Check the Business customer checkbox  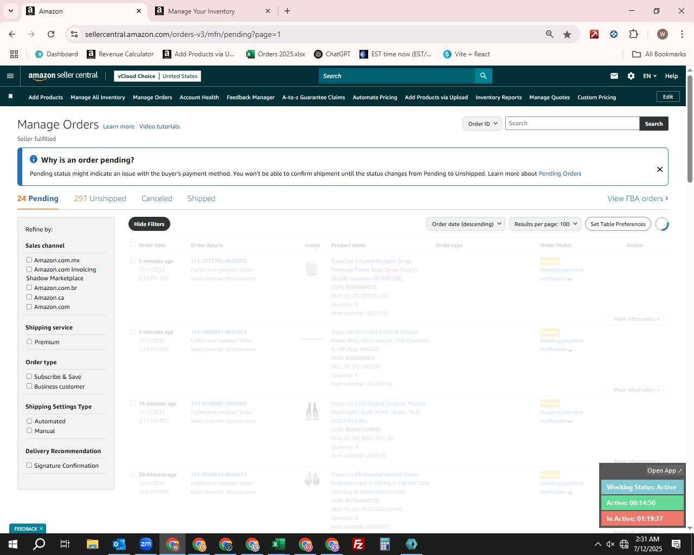pyautogui.click(x=29, y=386)
